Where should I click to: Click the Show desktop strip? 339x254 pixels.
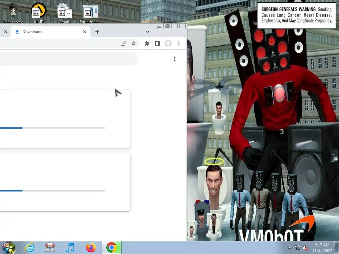pyautogui.click(x=337, y=247)
